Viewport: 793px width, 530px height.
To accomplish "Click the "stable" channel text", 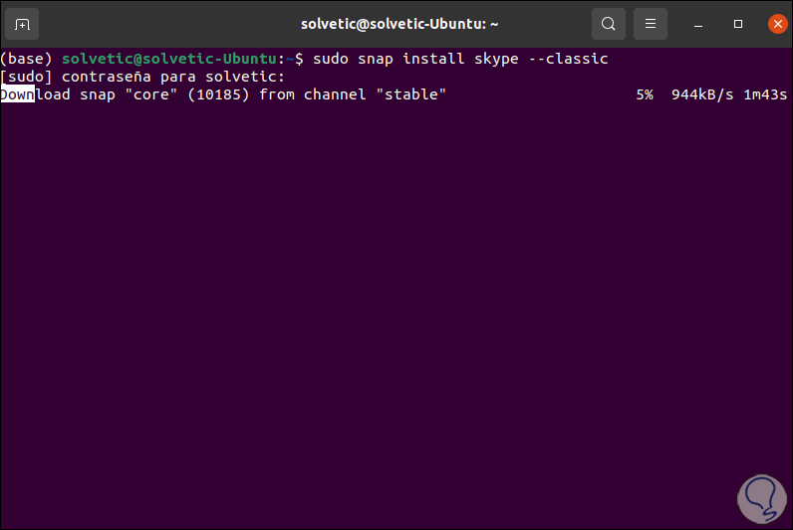I will coord(411,94).
